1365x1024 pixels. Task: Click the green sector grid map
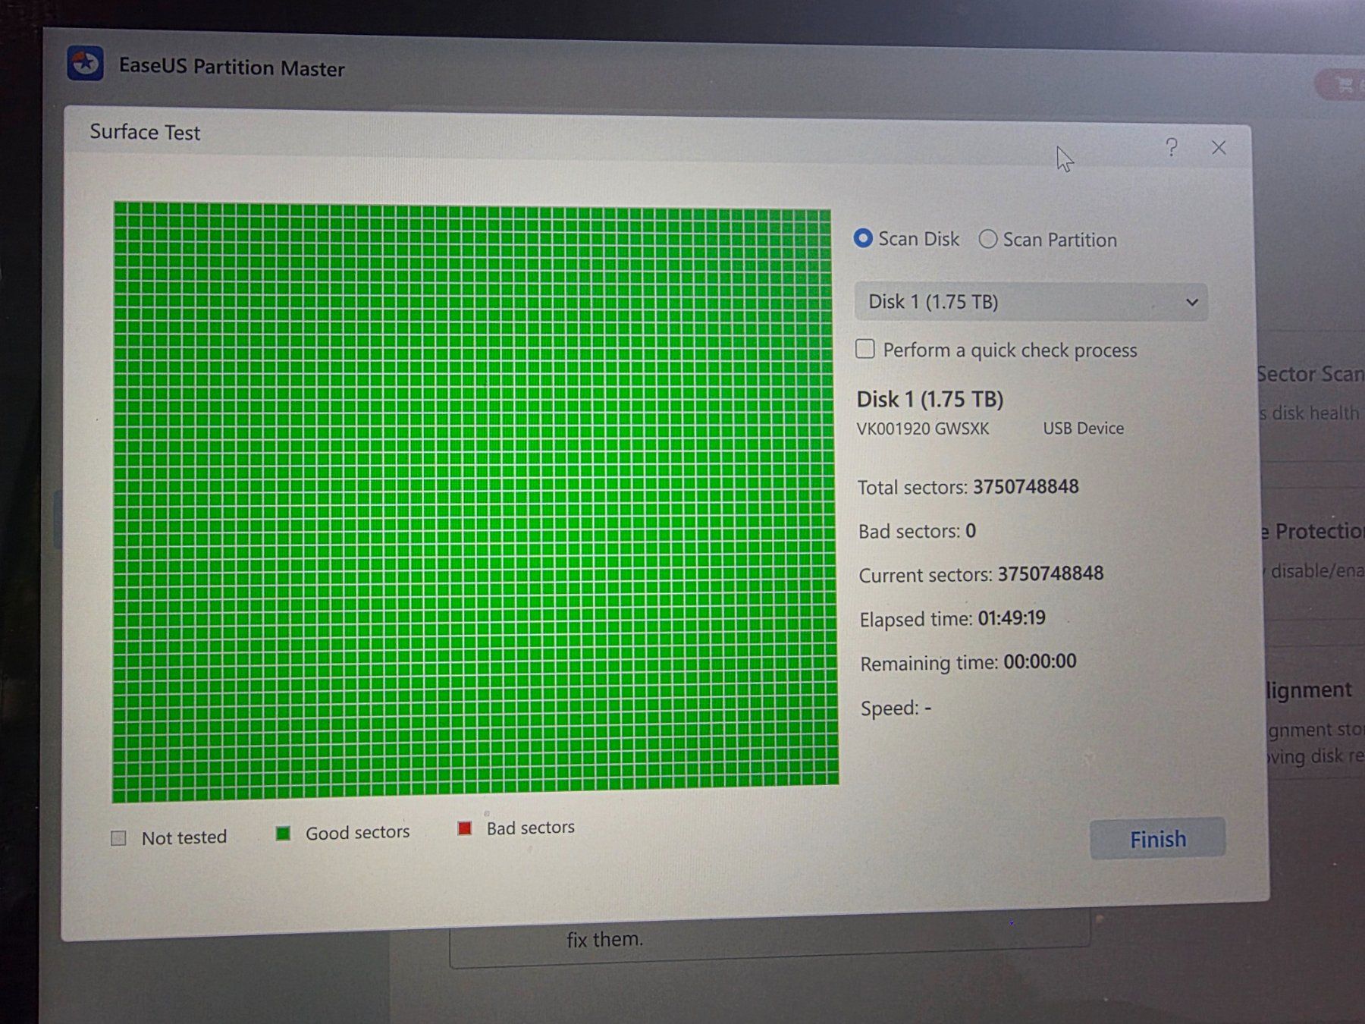click(475, 501)
